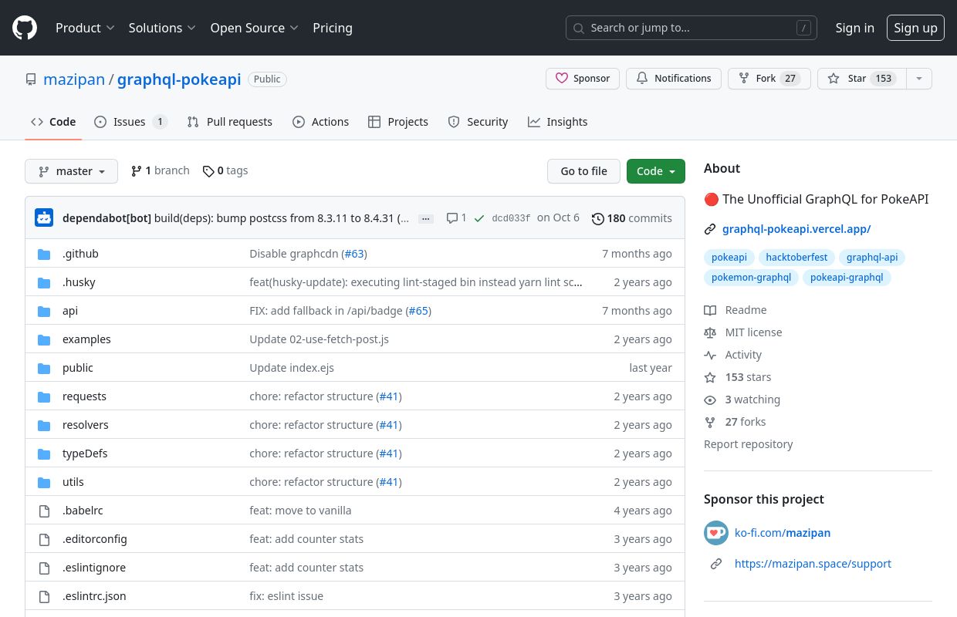Expand the Solutions menu
This screenshot has height=617, width=957.
162,28
